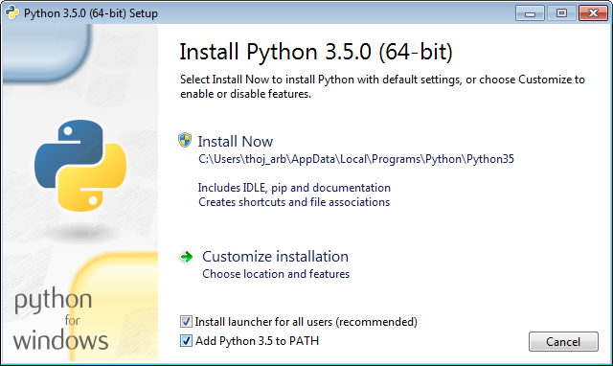This screenshot has width=613, height=366.
Task: Click 'Includes IDLE, pip and documentation' line
Action: (294, 188)
